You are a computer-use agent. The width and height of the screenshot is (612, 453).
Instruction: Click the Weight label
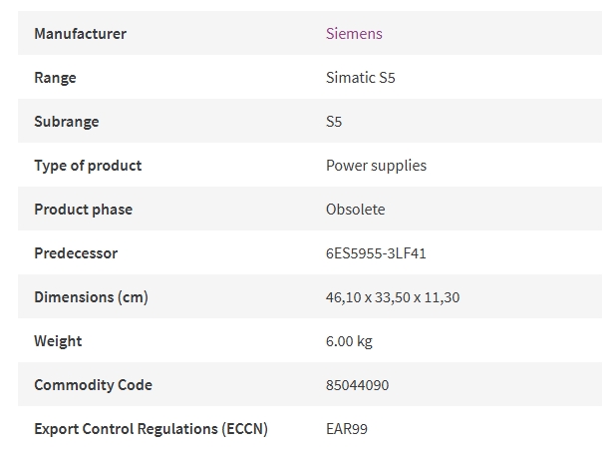pos(58,341)
